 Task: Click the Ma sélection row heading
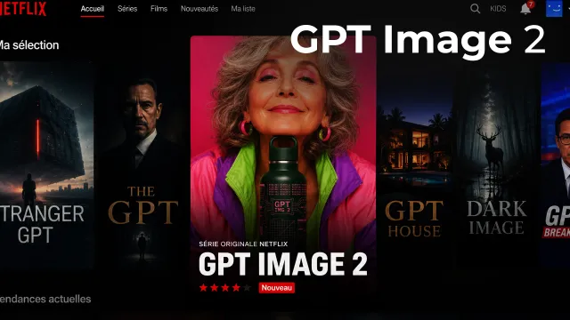(29, 45)
